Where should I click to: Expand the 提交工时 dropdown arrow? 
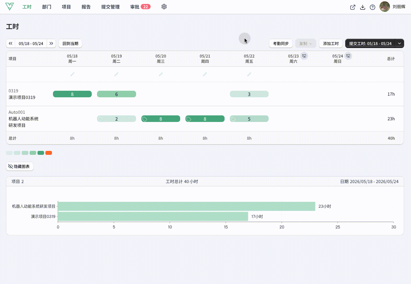(x=399, y=43)
